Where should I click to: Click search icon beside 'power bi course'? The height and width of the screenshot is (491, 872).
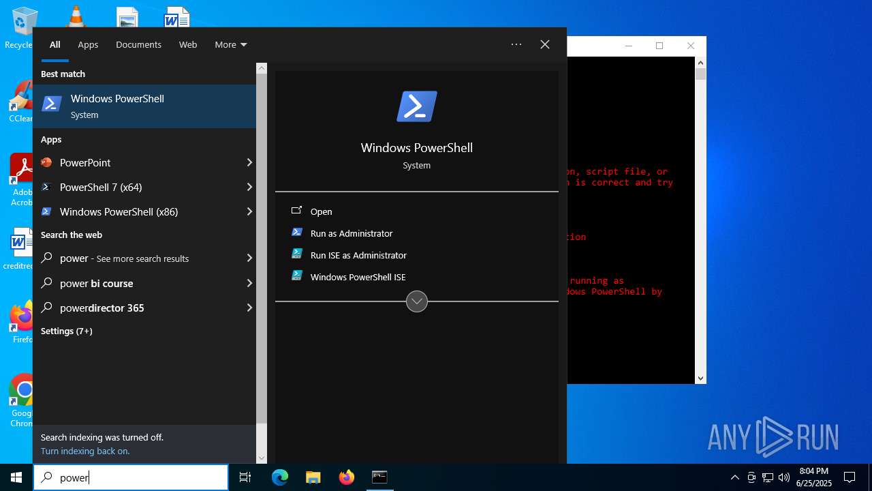(47, 283)
